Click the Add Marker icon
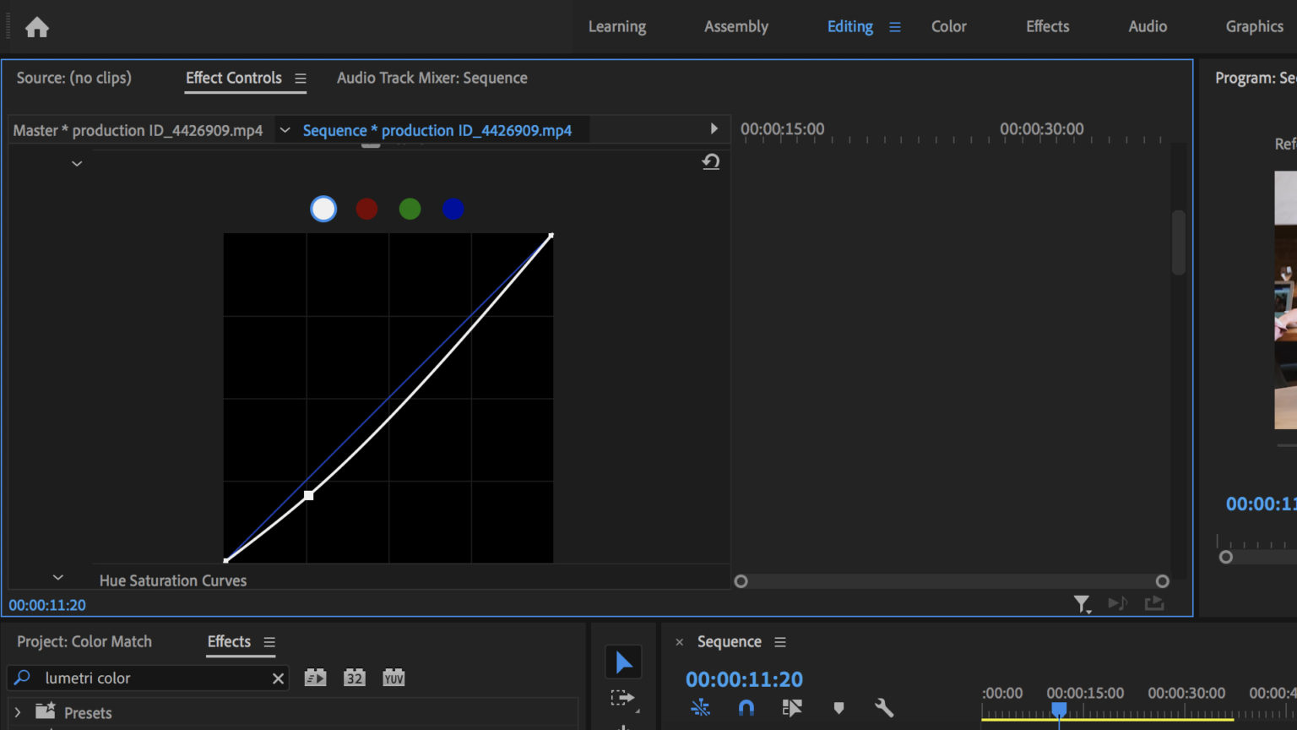 pos(838,708)
